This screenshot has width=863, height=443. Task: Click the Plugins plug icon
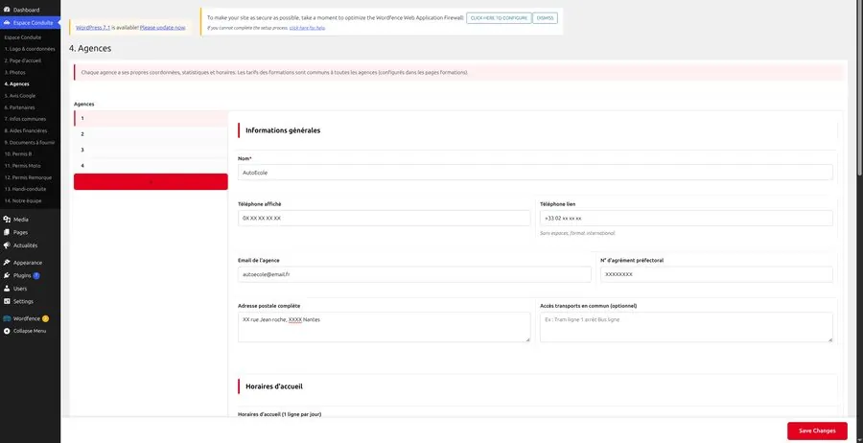pyautogui.click(x=7, y=275)
